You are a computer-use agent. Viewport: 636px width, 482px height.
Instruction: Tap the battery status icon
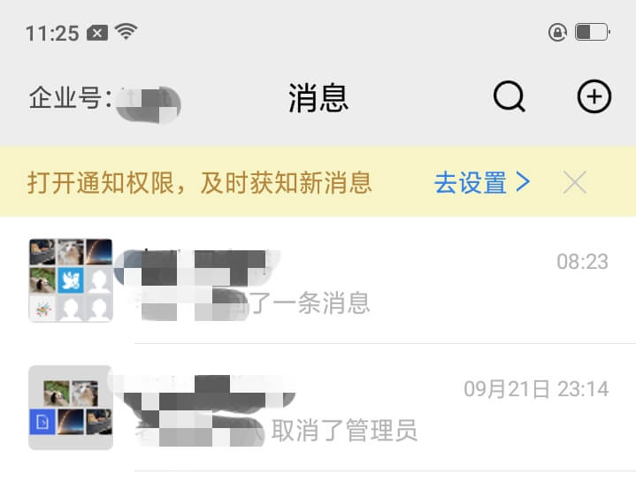(593, 32)
